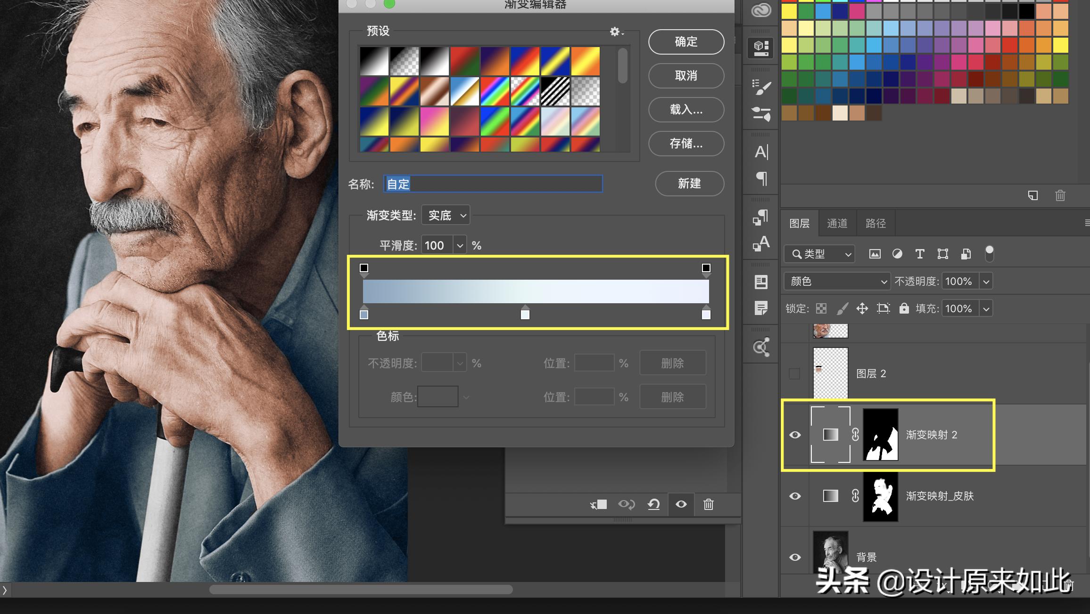Click the trash icon in Properties panel
1090x614 pixels.
coord(708,504)
